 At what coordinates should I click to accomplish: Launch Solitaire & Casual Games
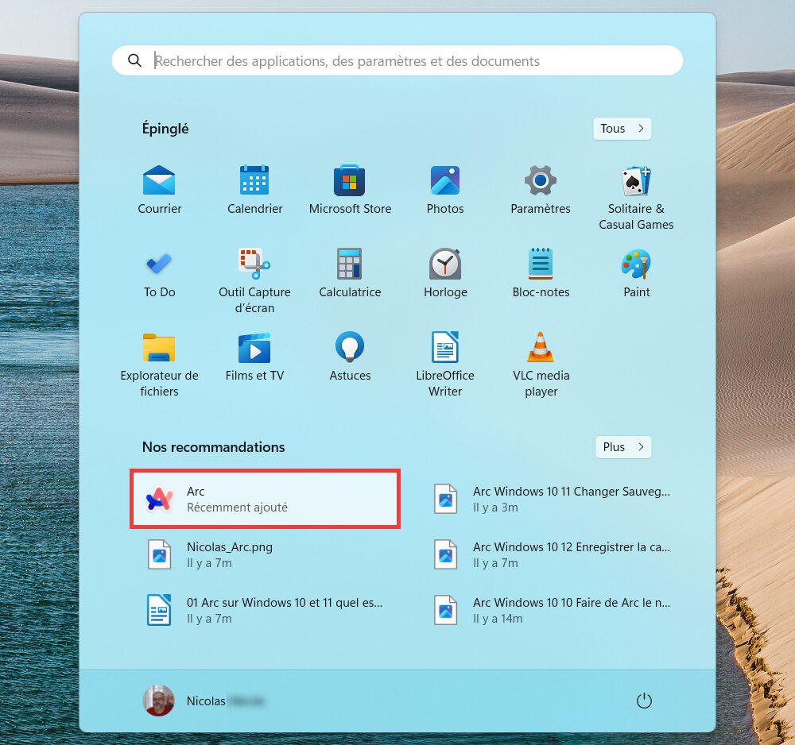(636, 196)
